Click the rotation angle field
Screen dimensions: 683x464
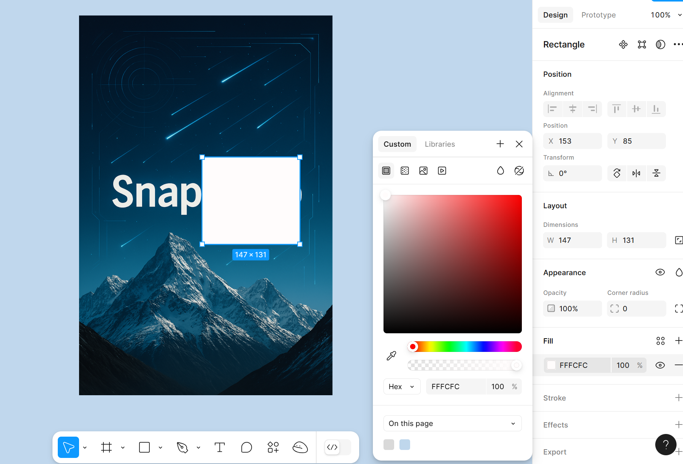(x=572, y=173)
